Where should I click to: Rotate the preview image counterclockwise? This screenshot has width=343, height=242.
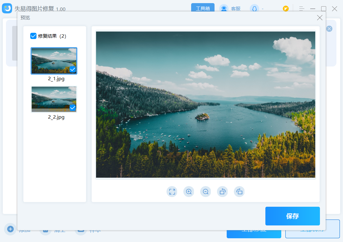pos(222,192)
